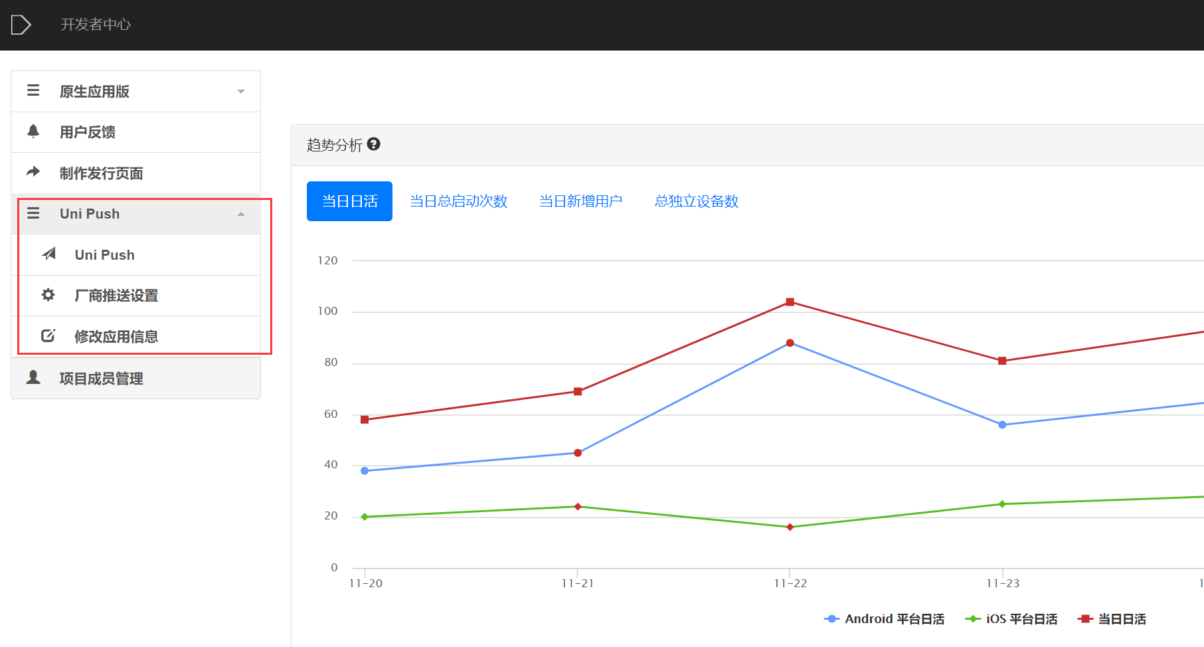Click x-axis label 11-20

[366, 583]
